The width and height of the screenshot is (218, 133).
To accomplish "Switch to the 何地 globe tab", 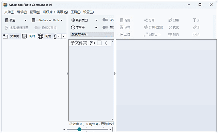I will 45,36.
